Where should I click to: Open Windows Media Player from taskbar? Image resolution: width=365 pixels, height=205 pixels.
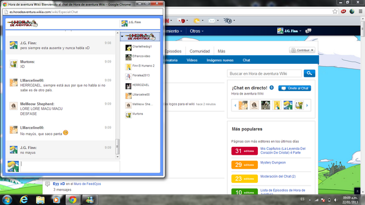[56, 200]
